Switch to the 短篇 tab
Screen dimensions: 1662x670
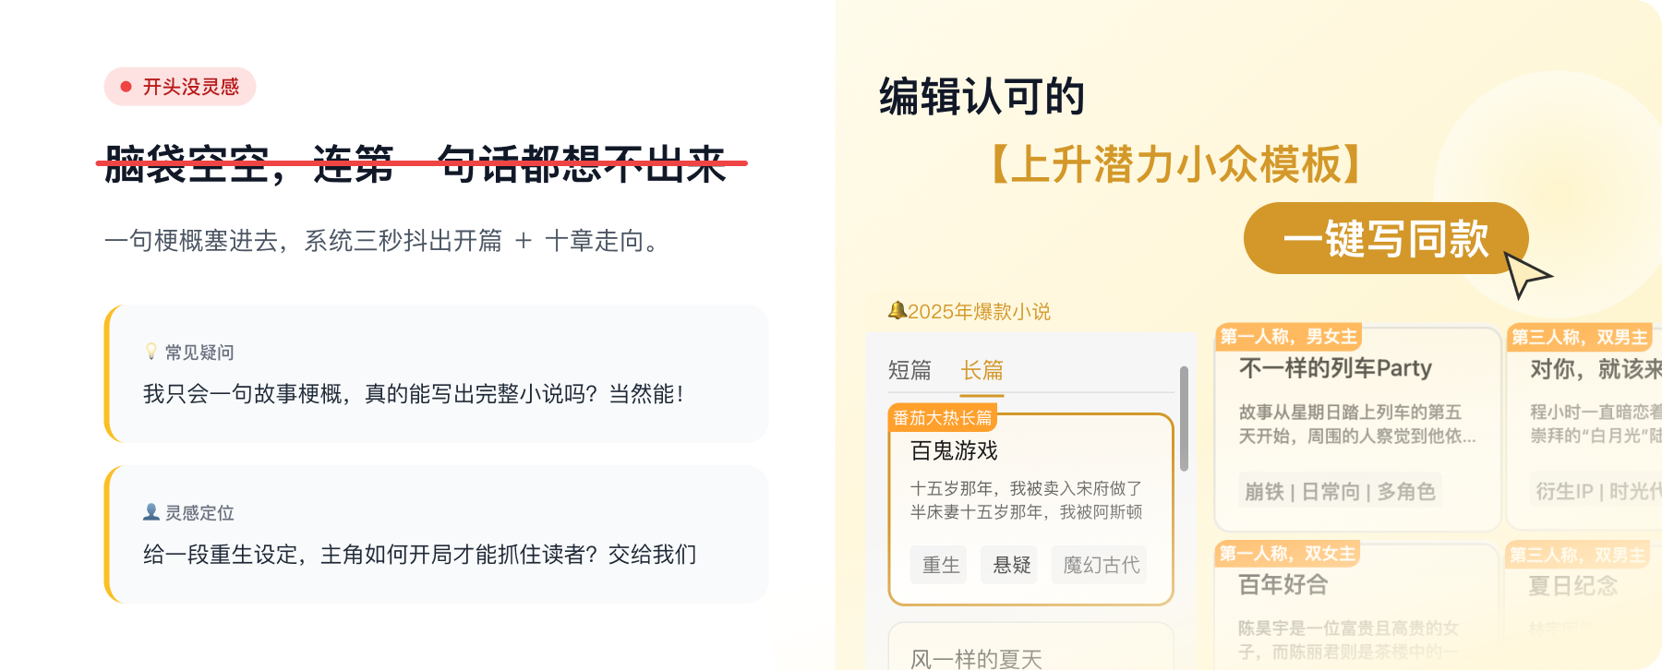[909, 370]
